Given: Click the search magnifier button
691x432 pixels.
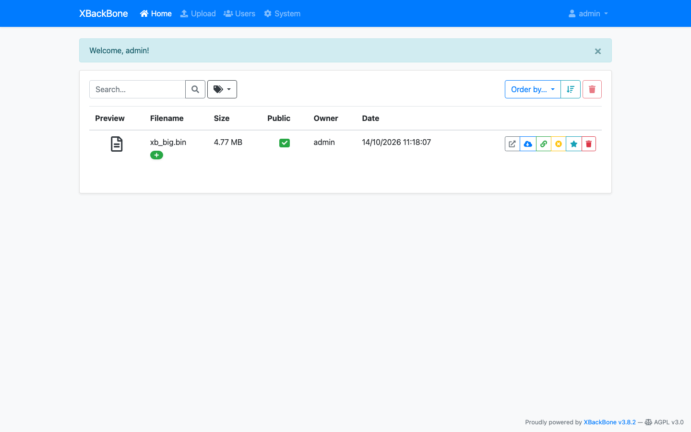Looking at the screenshot, I should point(195,89).
